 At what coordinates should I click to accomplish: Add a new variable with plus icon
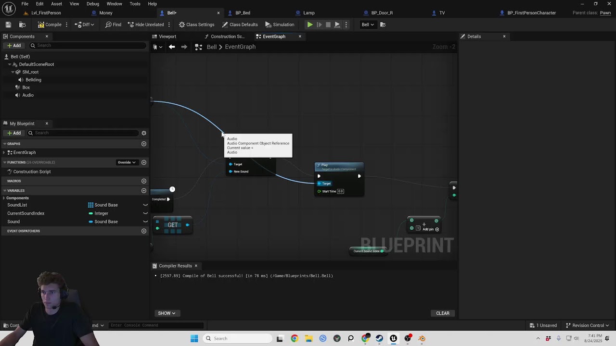(x=143, y=191)
